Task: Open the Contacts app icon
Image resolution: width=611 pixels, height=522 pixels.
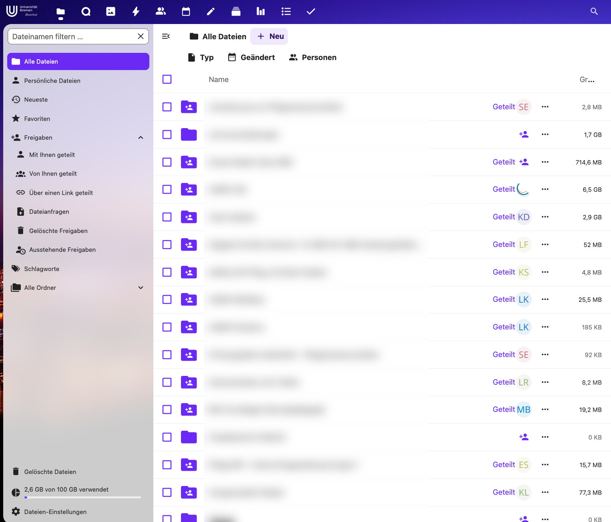Action: [x=161, y=12]
